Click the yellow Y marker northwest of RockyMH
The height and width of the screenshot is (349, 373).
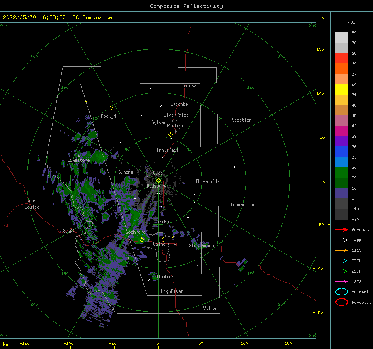(x=86, y=101)
